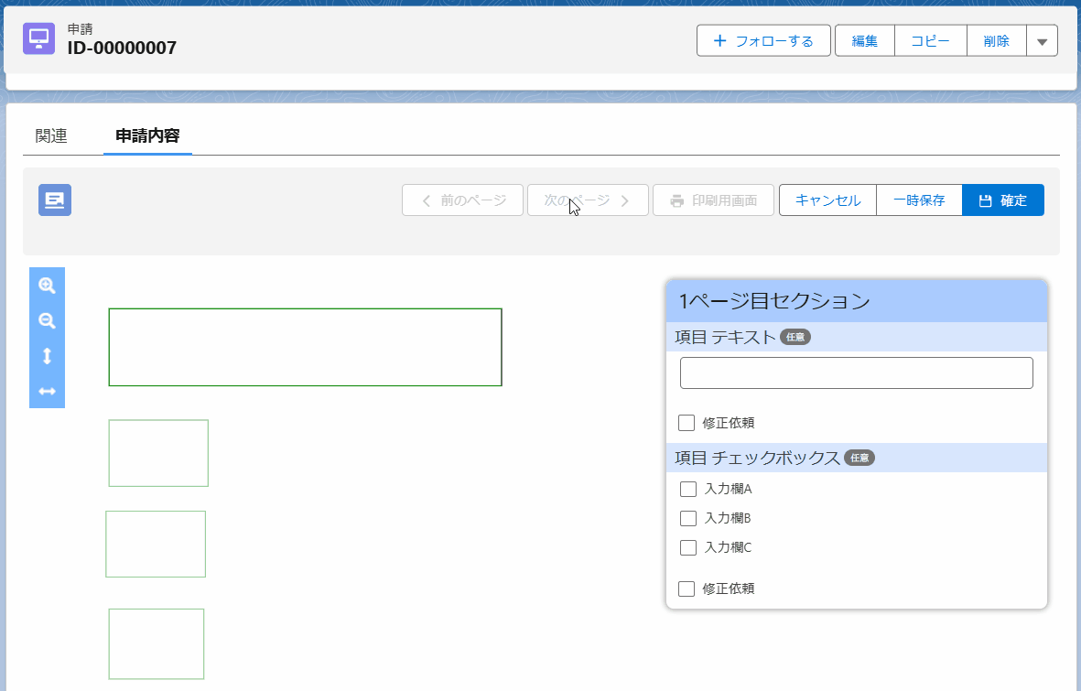Click the 項目 チェックボックス label
The width and height of the screenshot is (1081, 691).
click(757, 458)
